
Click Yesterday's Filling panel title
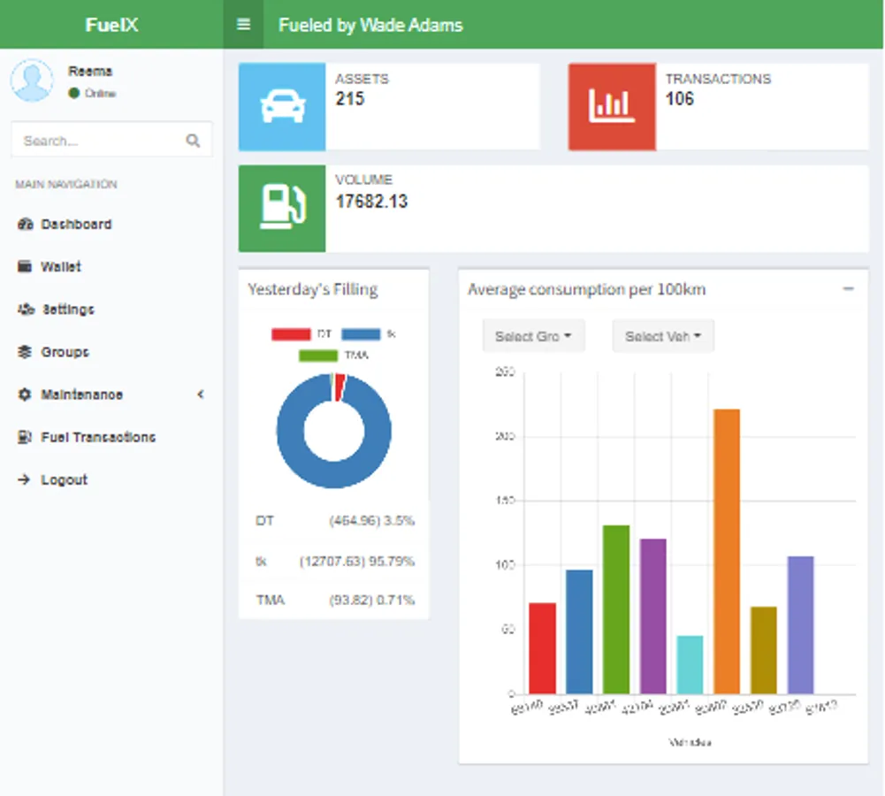coord(313,289)
